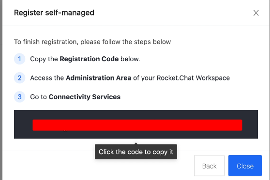Click the 'Click the code to copy it' tooltip

point(136,152)
